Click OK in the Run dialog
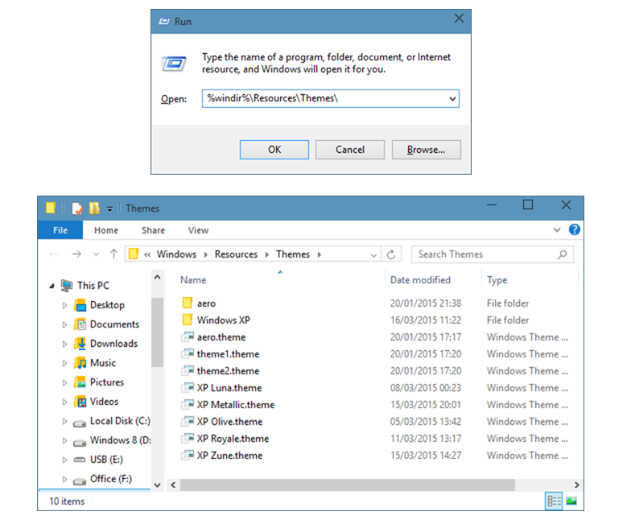The height and width of the screenshot is (524, 627). click(274, 150)
